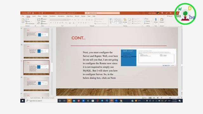Click the Copy button

click(28, 21)
